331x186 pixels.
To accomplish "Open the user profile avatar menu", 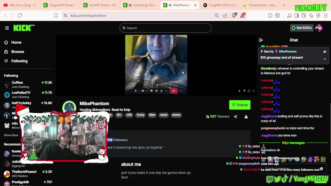I will [x=319, y=28].
